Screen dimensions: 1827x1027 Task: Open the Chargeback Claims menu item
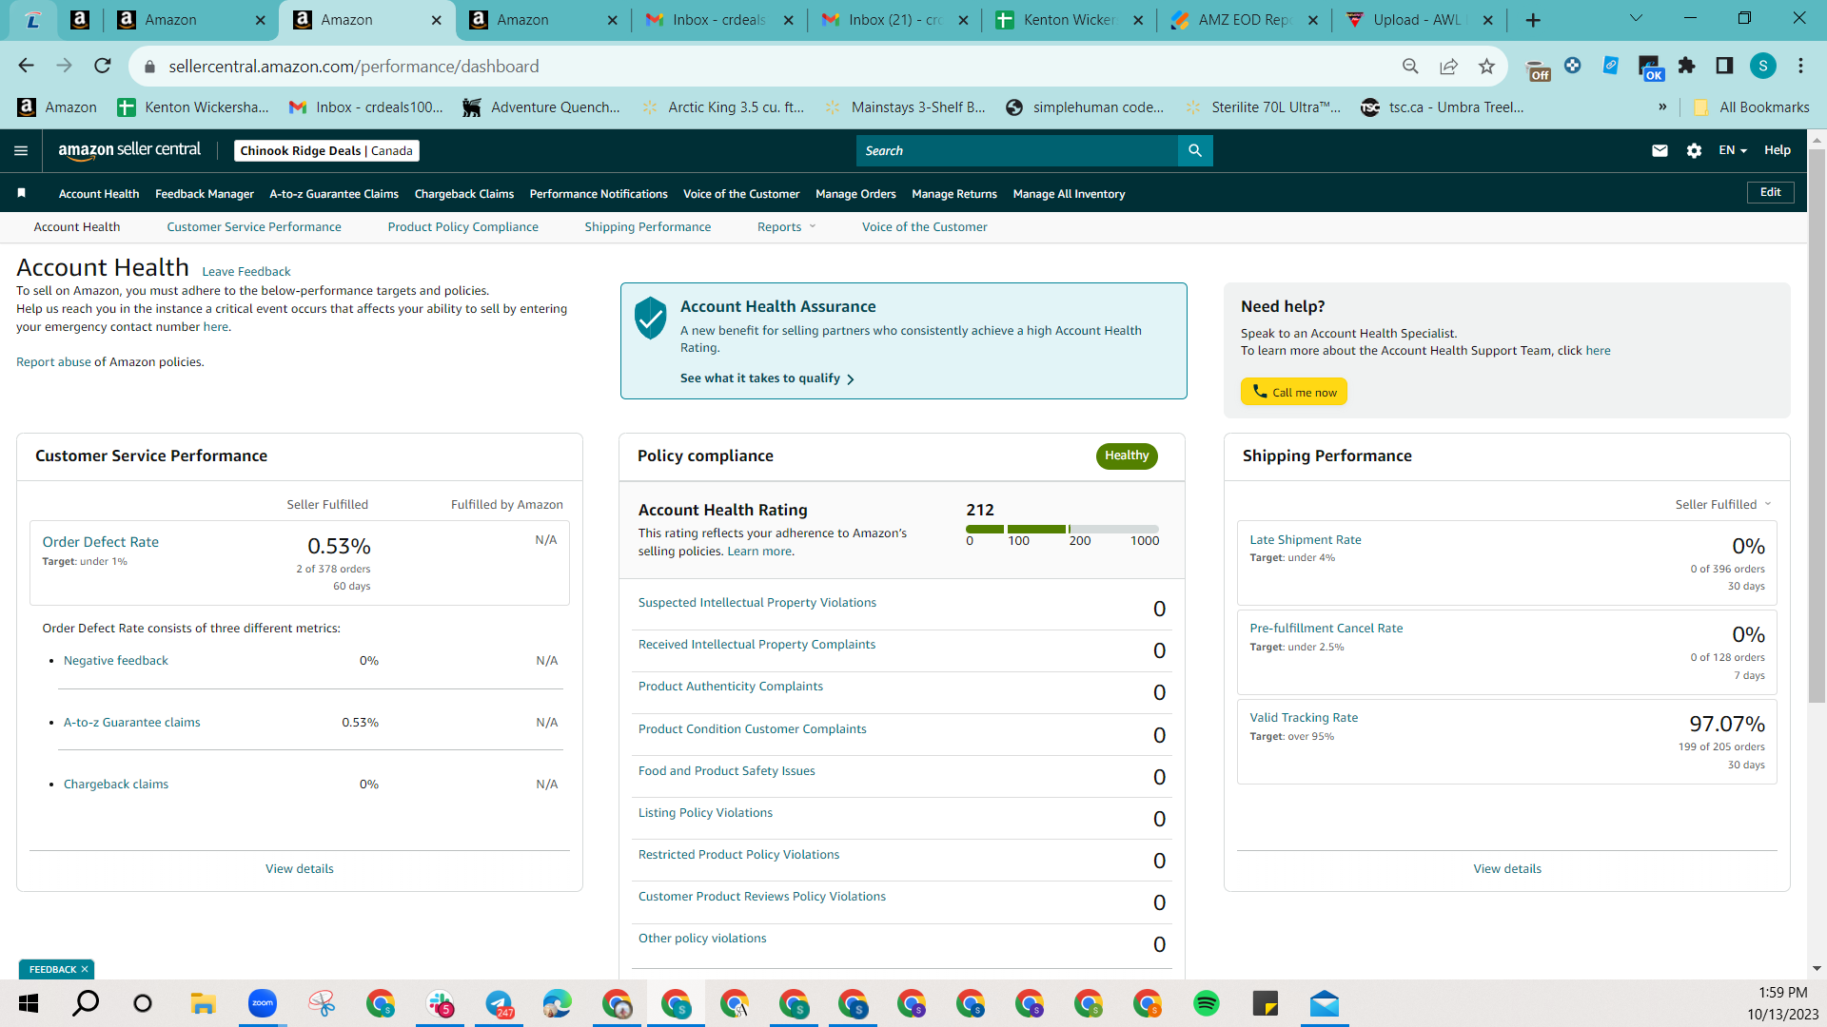point(464,193)
